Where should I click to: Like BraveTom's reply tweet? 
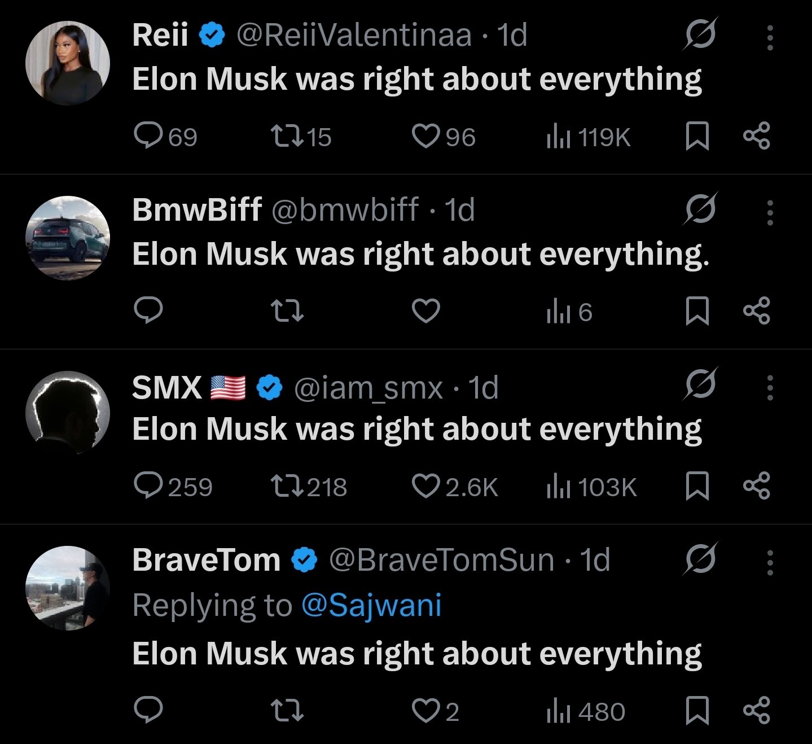(425, 711)
